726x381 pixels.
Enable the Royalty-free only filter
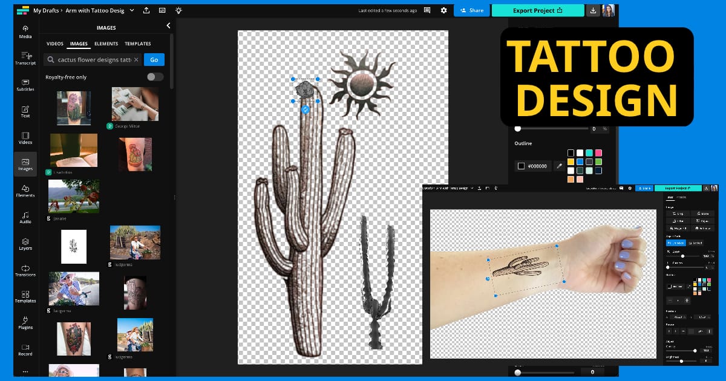pos(154,77)
